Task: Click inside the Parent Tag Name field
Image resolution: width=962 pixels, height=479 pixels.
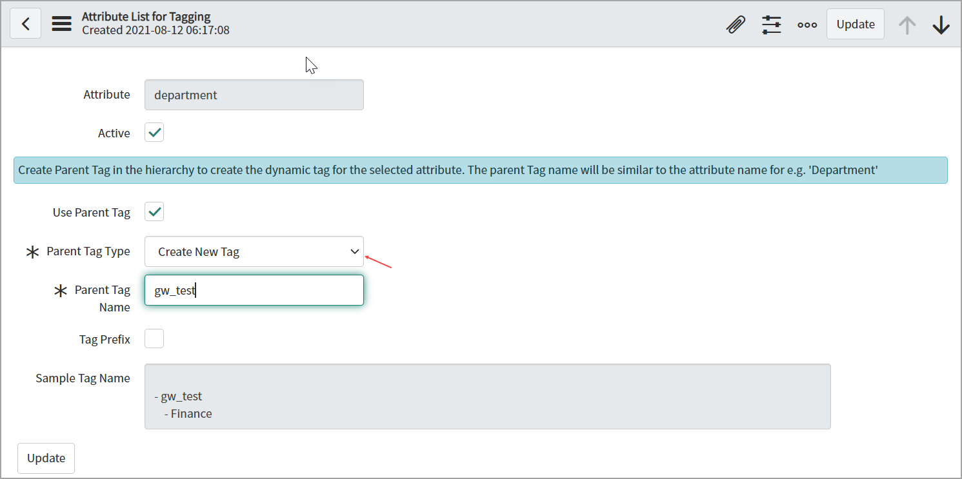Action: [254, 289]
